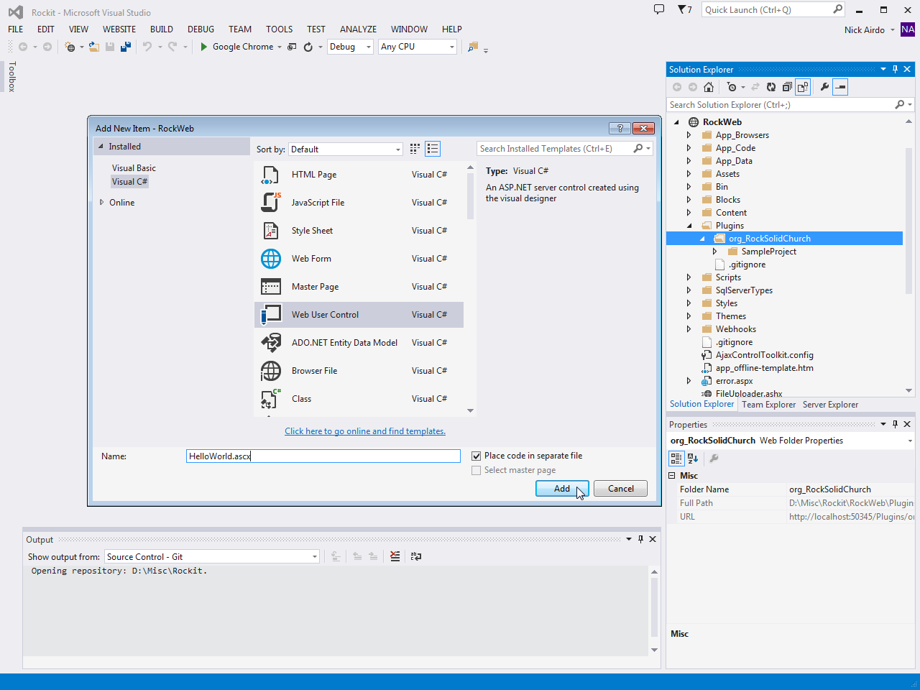Select the JavaScript File template
This screenshot has width=920, height=690.
click(359, 203)
